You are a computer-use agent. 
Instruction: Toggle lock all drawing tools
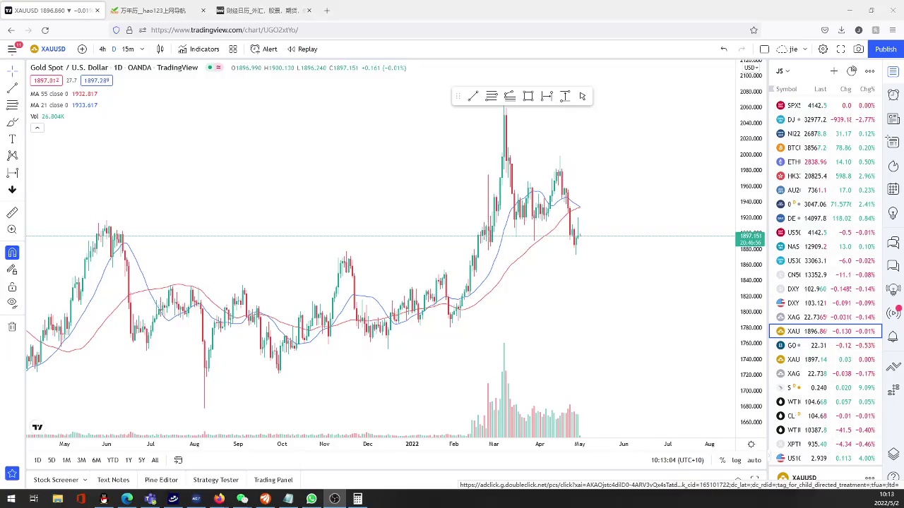(x=12, y=287)
